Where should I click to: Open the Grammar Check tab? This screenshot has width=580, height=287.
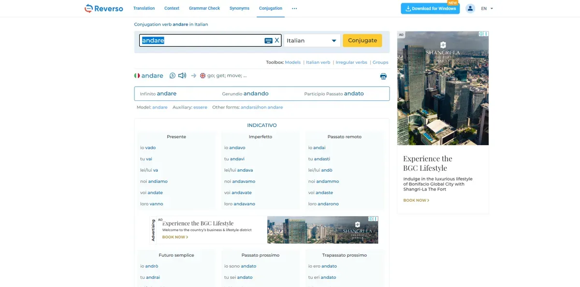tap(204, 8)
